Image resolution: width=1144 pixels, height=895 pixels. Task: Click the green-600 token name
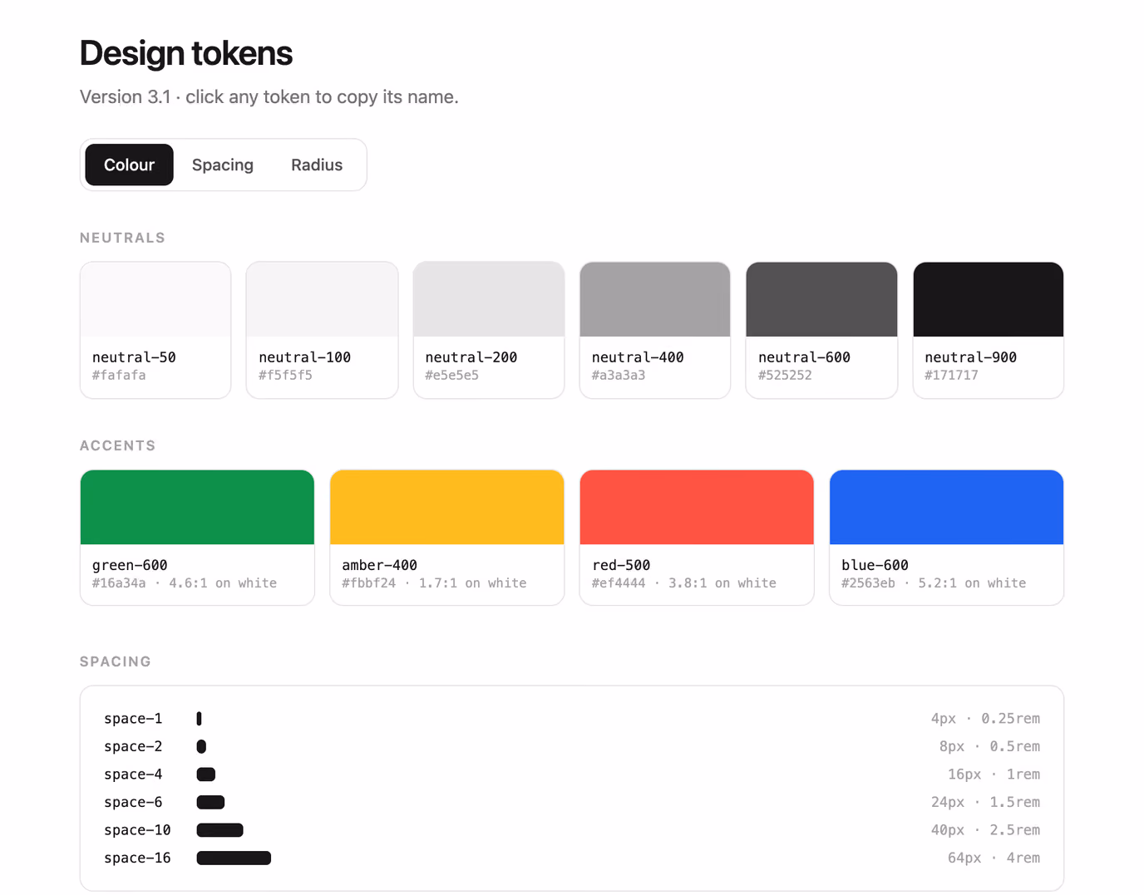[130, 565]
